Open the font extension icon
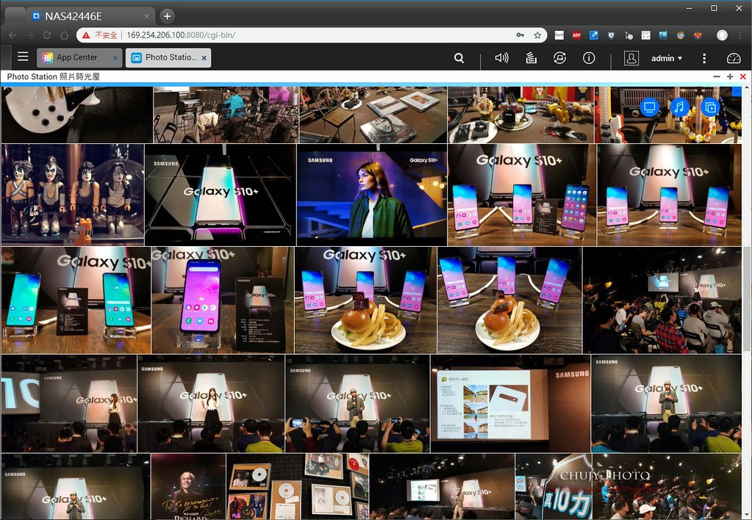Screen dimensions: 752x520 (x=559, y=35)
